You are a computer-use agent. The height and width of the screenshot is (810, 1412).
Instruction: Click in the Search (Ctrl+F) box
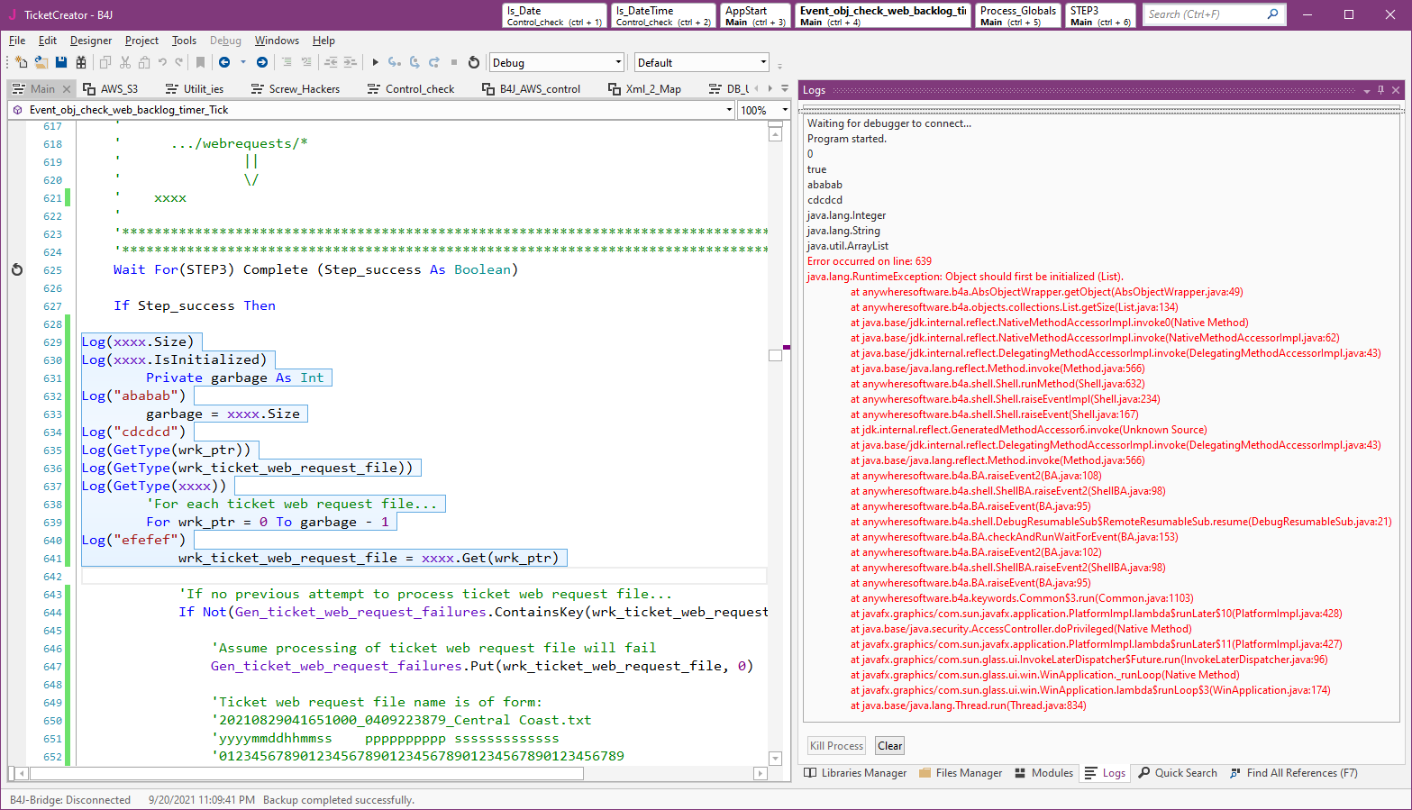tap(1205, 14)
